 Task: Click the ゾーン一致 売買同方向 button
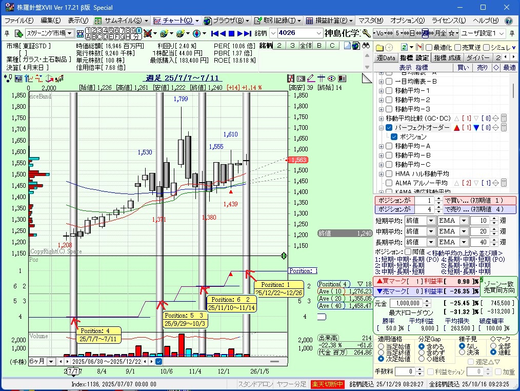pos(499,286)
